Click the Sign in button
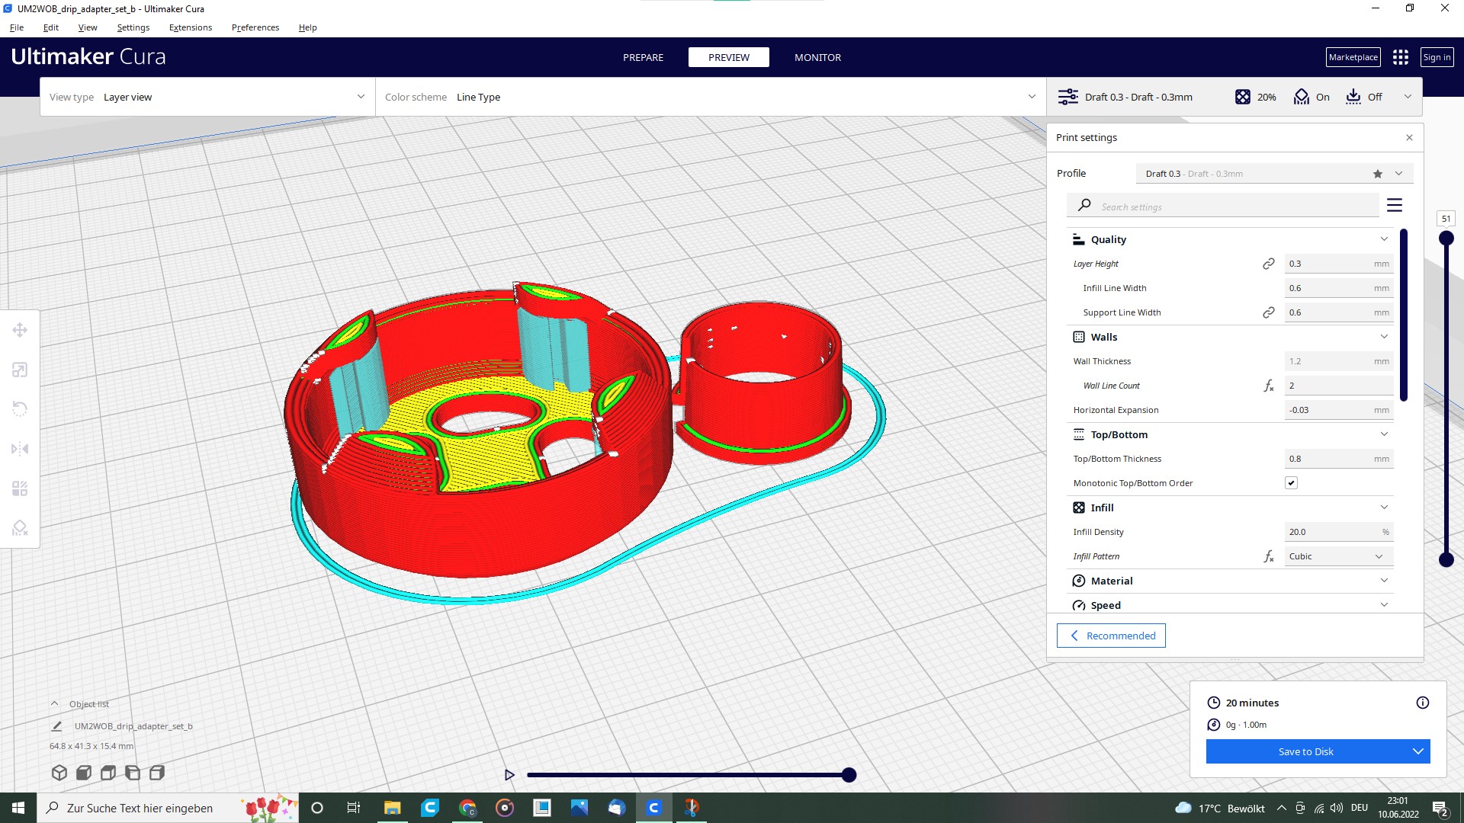 [1437, 57]
